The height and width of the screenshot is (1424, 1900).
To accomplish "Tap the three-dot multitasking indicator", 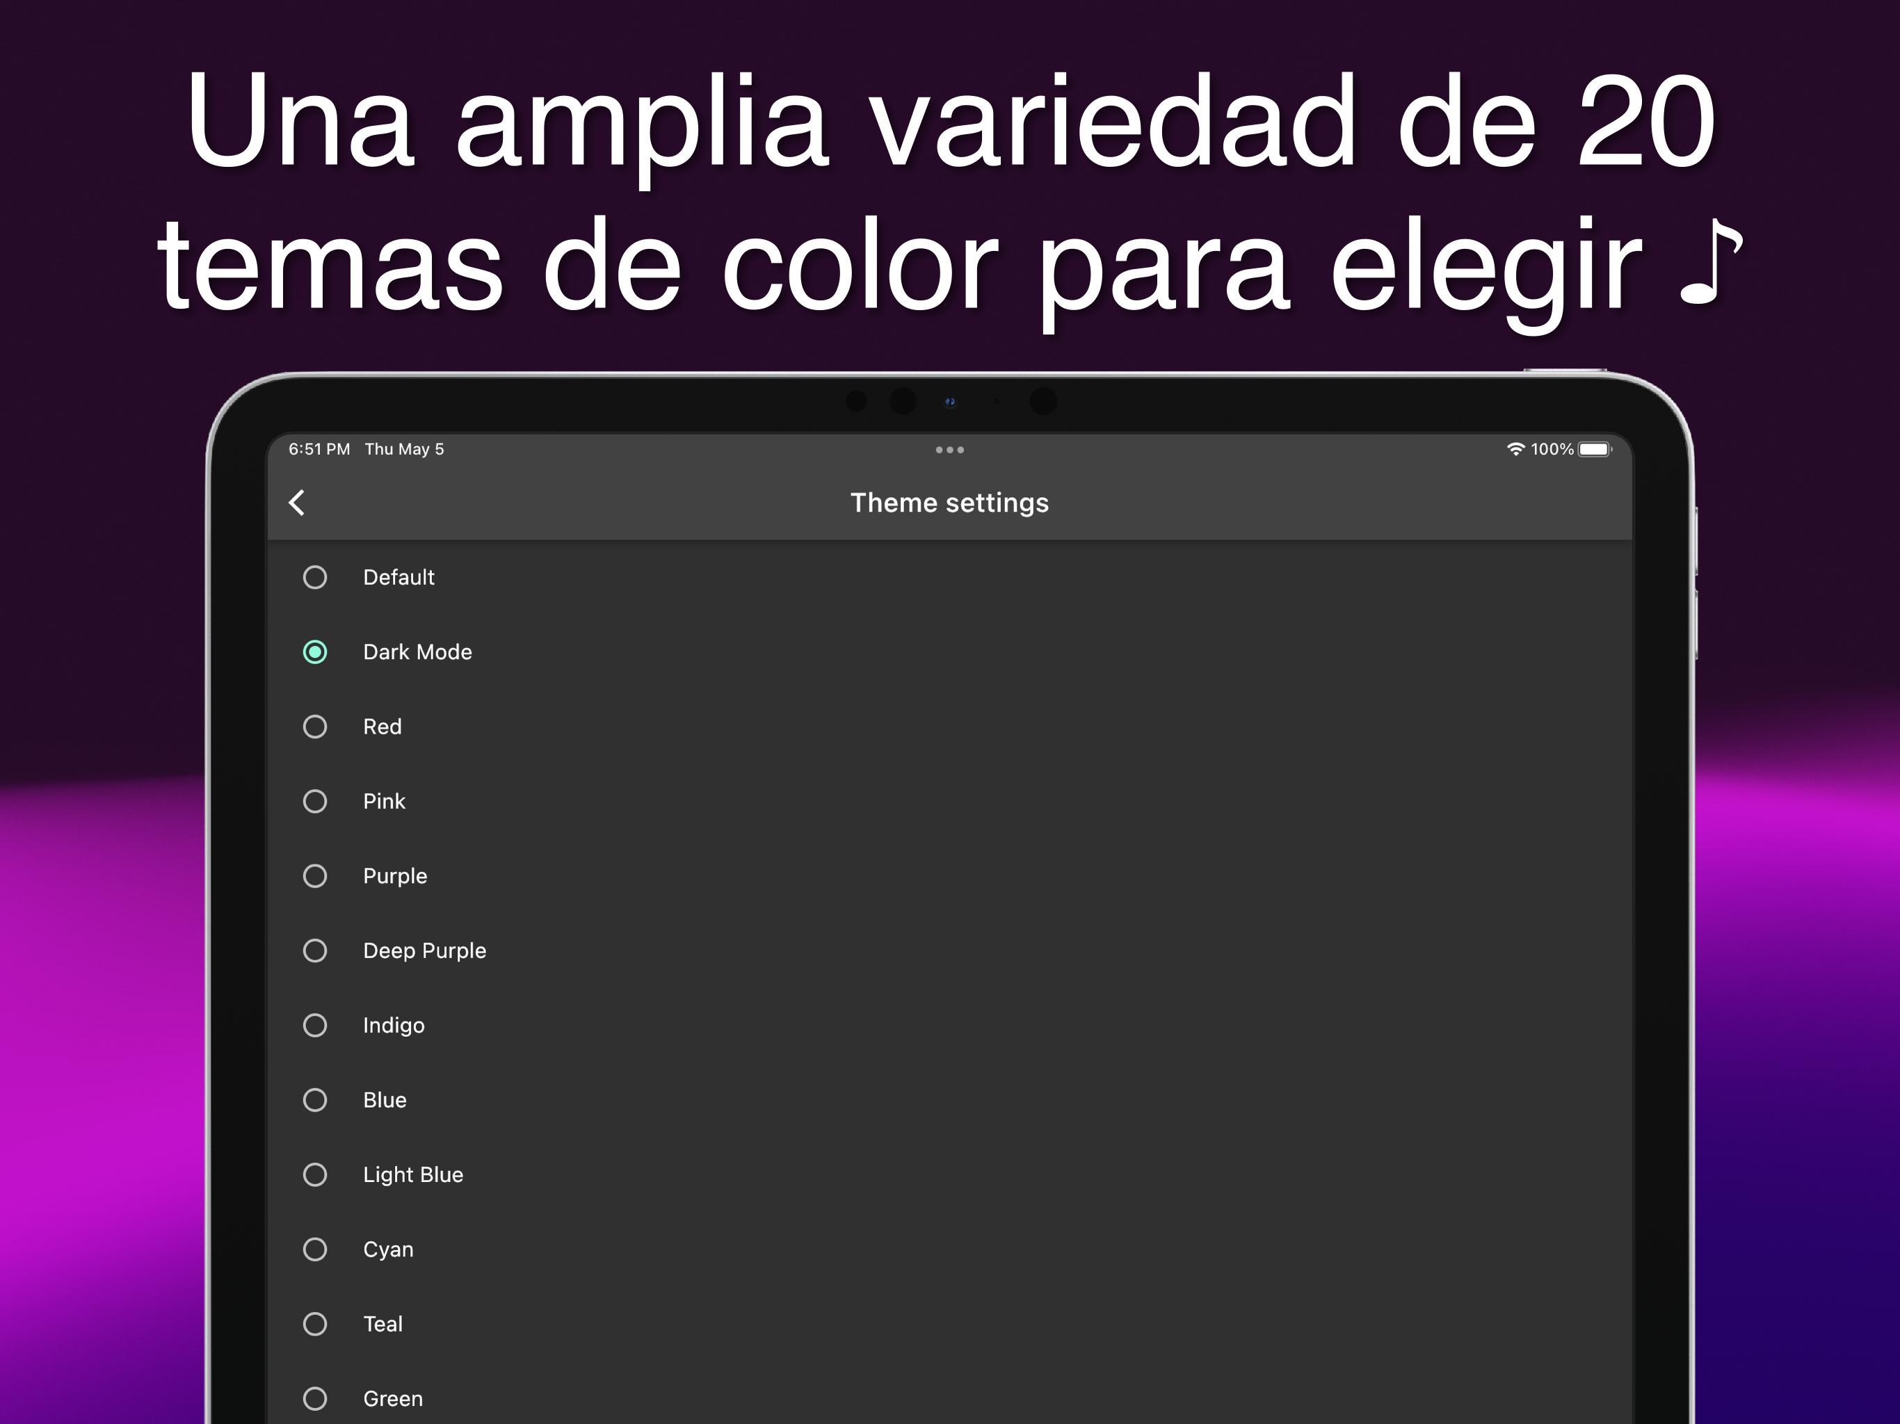I will (x=949, y=449).
